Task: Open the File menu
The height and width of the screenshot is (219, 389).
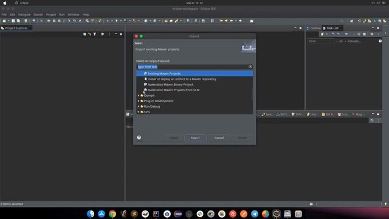Action: (4, 15)
